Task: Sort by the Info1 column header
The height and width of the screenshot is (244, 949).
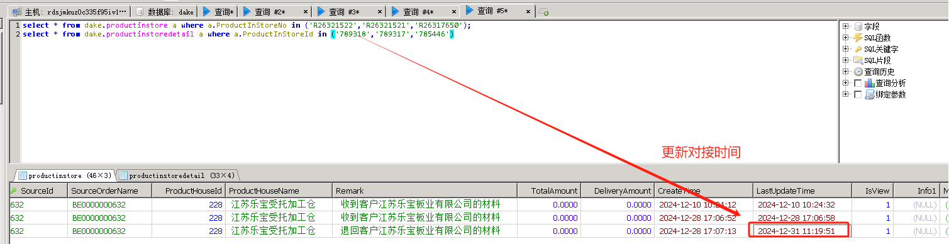Action: click(x=916, y=191)
